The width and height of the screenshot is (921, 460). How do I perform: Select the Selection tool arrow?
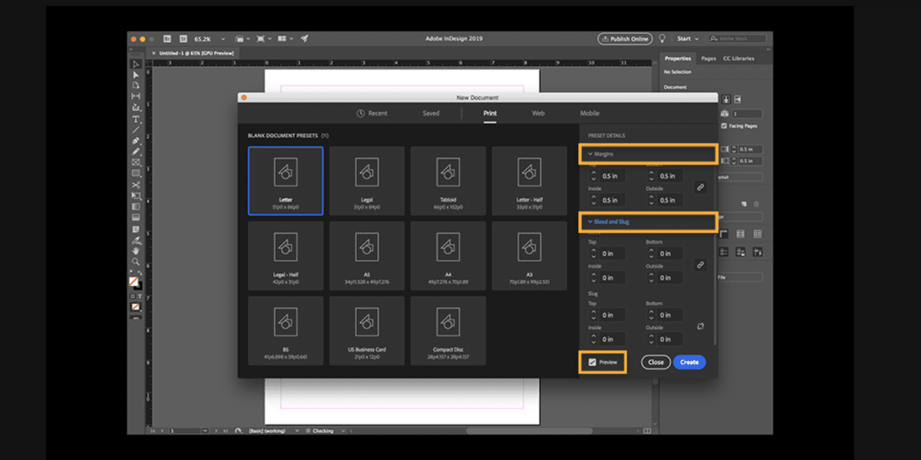click(136, 63)
